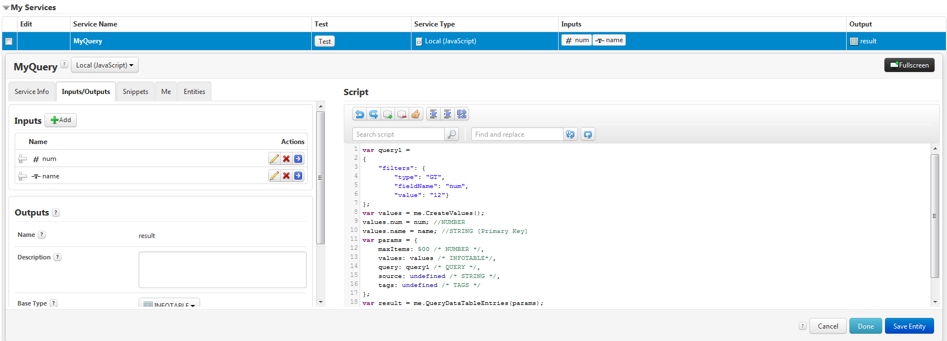947x341 pixels.
Task: Add comment icon in script toolbar
Action: (x=387, y=114)
